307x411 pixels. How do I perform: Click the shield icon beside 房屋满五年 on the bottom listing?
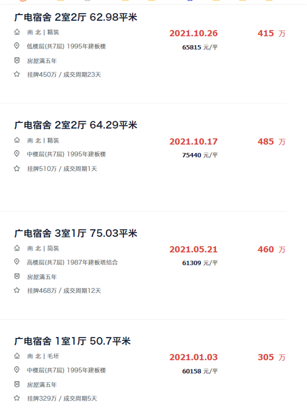pos(16,385)
